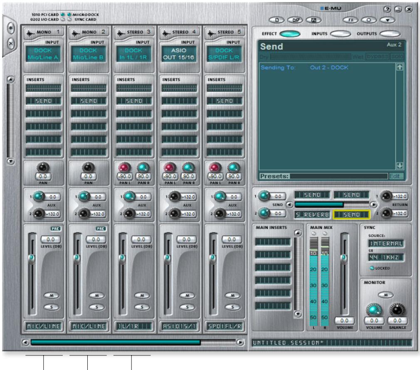Screen dimensions: 420x370
Task: Open strip 1 input DOCK Mic/Line A selector
Action: [43, 54]
